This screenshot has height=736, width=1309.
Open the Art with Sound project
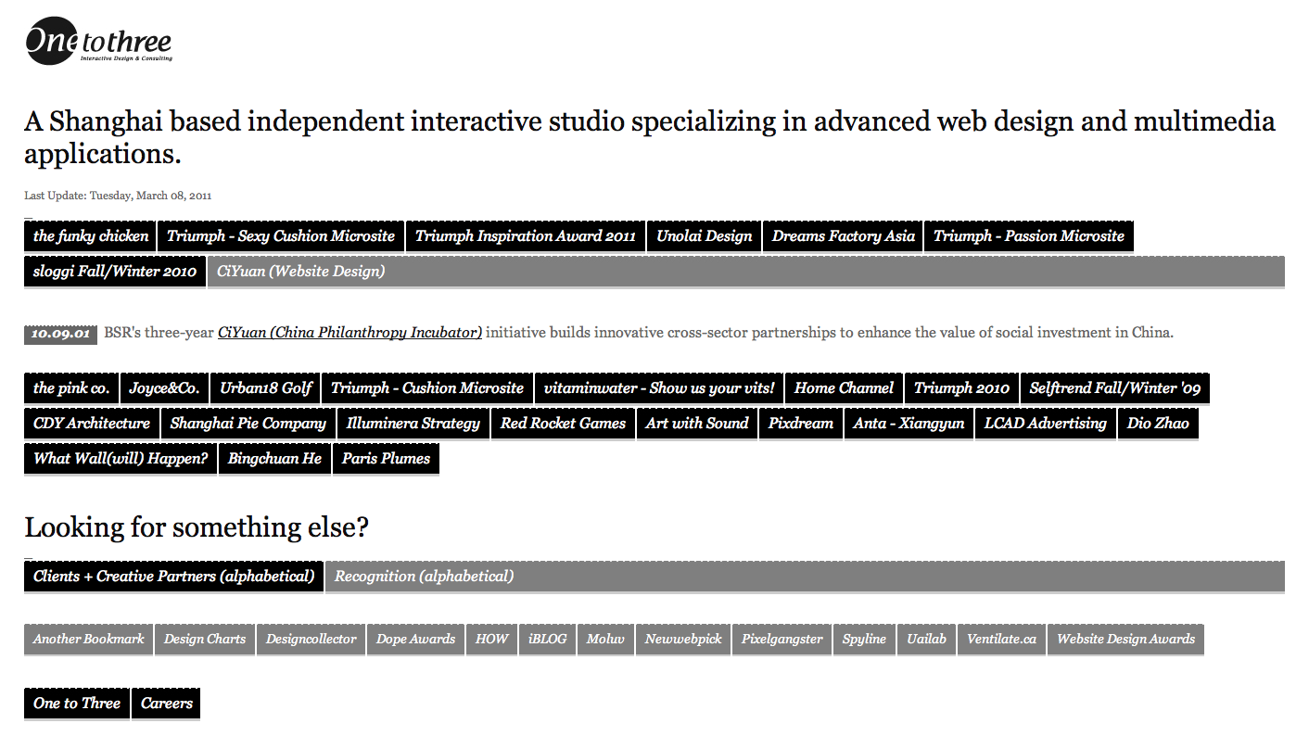tap(697, 424)
